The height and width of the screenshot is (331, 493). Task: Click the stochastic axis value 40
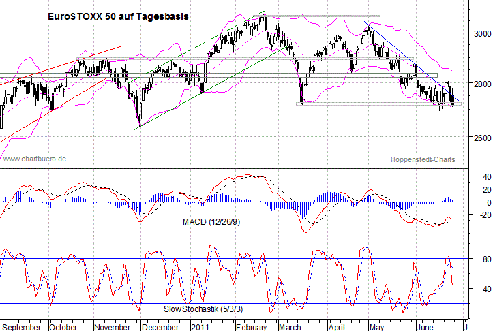point(487,289)
